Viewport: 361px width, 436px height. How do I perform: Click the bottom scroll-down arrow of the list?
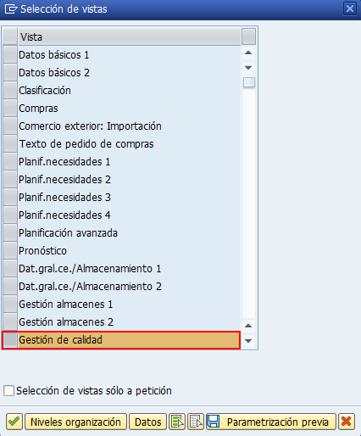coord(248,341)
